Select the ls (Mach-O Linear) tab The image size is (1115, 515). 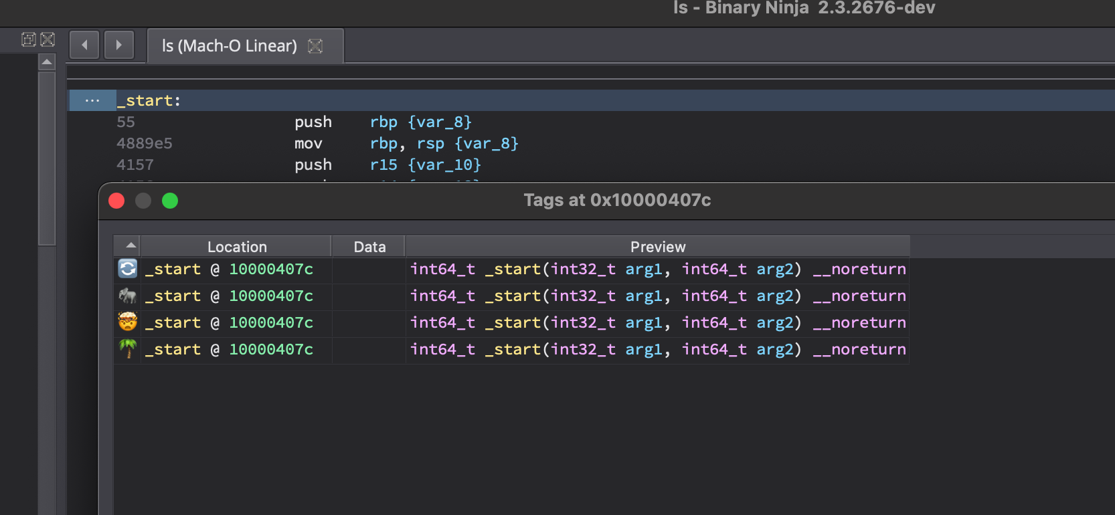point(229,45)
